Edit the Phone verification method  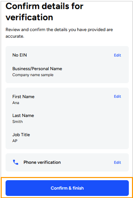[117, 162]
